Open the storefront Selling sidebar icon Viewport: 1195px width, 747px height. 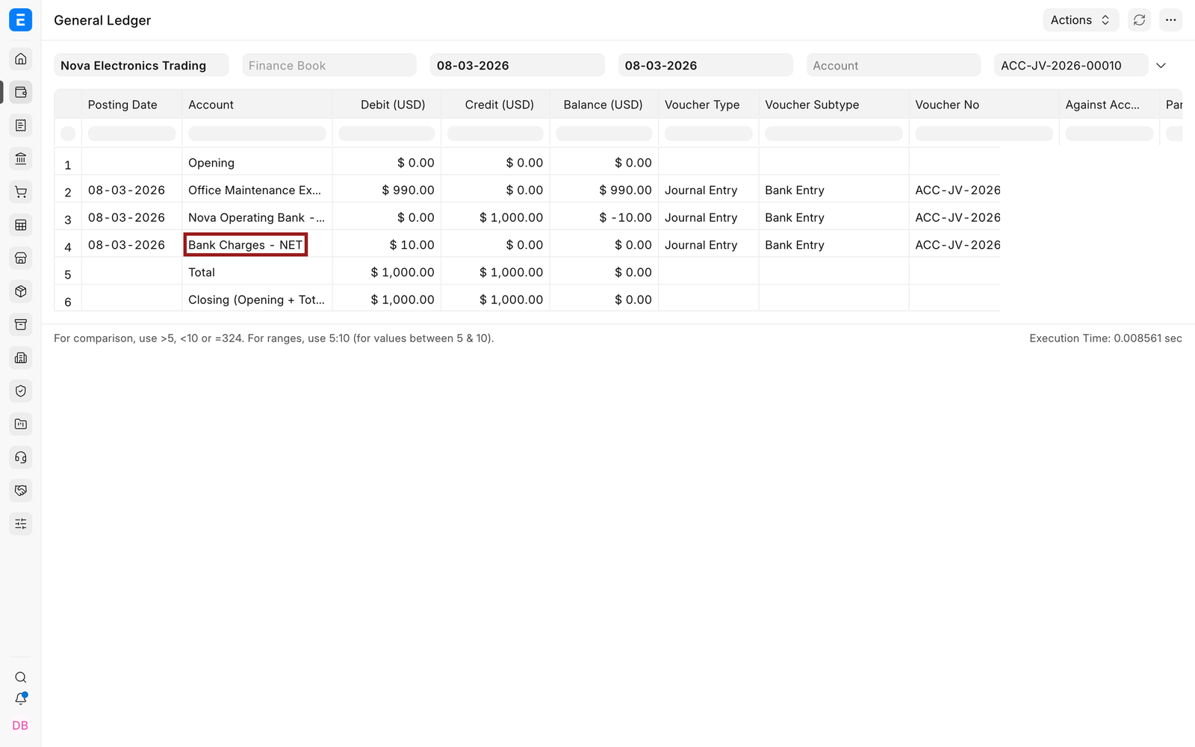[x=21, y=258]
